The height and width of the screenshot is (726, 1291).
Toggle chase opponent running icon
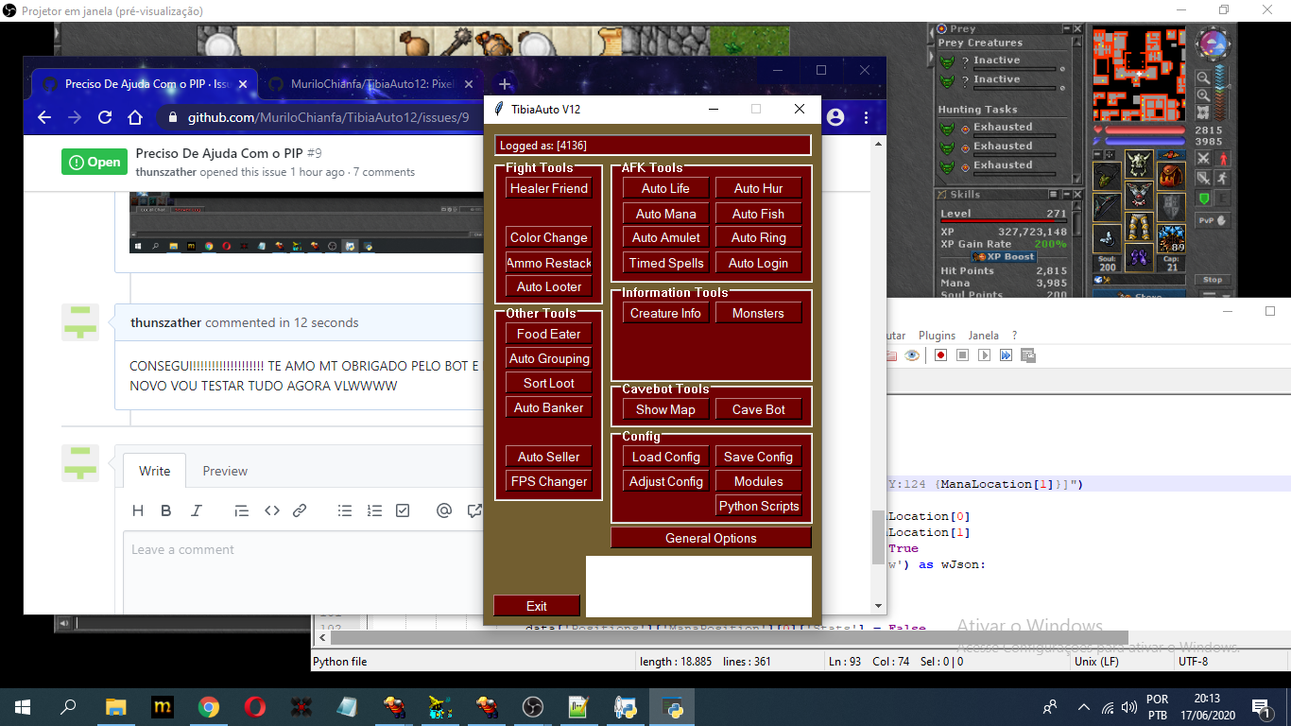[1223, 178]
